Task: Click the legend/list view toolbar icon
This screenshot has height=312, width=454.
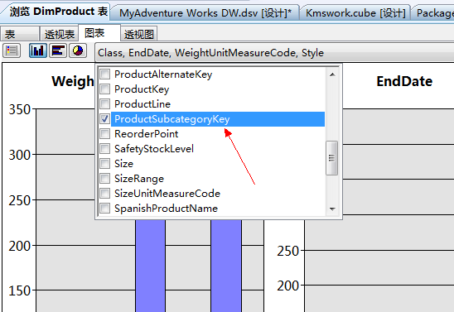Action: coord(12,50)
